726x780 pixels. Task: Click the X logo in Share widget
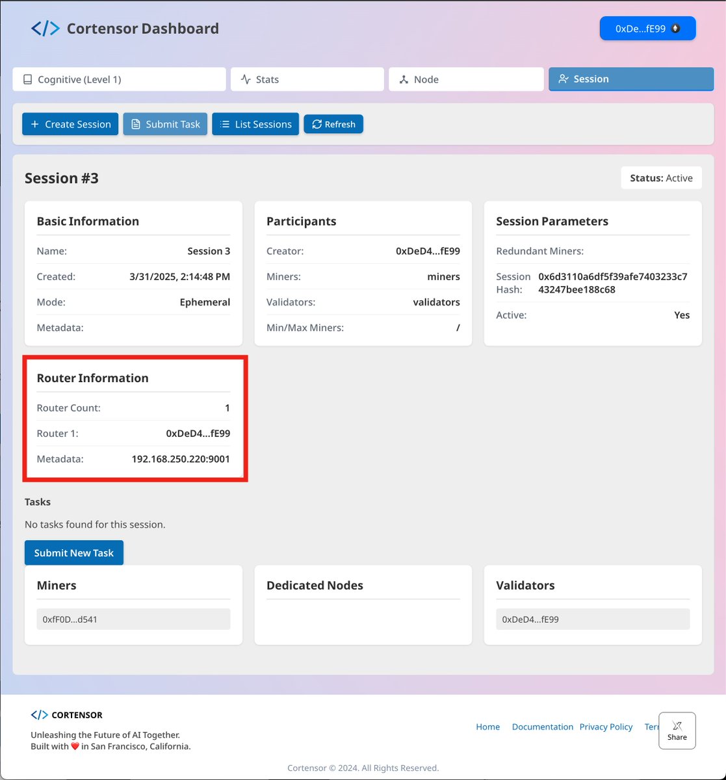click(677, 725)
